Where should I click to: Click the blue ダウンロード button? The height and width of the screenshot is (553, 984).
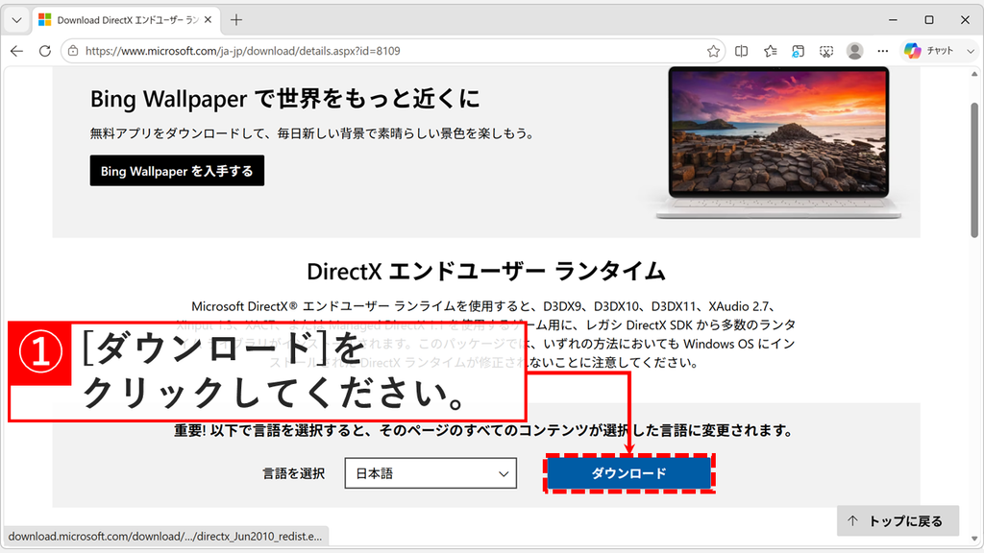[628, 473]
